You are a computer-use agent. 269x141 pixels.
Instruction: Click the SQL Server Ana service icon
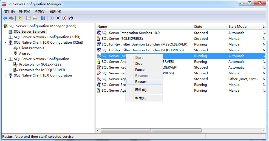pos(99,61)
